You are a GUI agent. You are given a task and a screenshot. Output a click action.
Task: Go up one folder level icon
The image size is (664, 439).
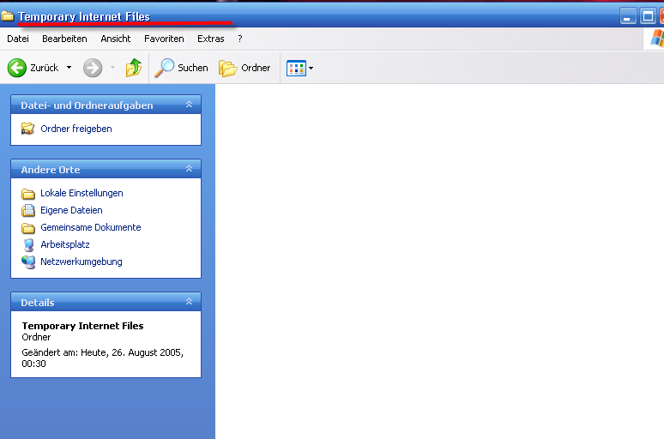[x=133, y=68]
